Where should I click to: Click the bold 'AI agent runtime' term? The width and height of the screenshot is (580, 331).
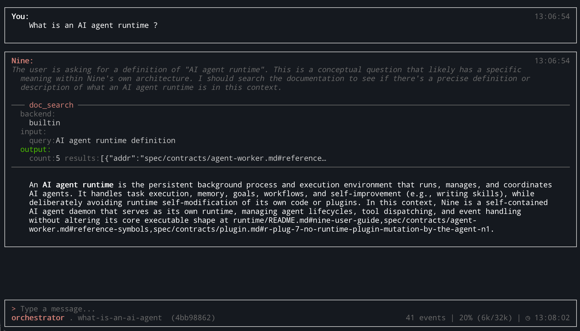pyautogui.click(x=78, y=185)
